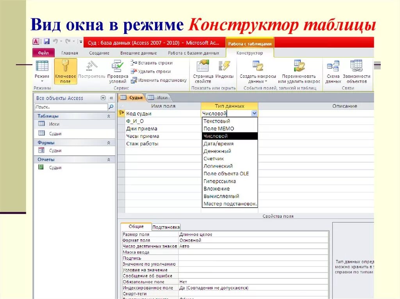This screenshot has width=400, height=299.
Task: Open the Страница свойств property sheet
Action: pyautogui.click(x=203, y=72)
